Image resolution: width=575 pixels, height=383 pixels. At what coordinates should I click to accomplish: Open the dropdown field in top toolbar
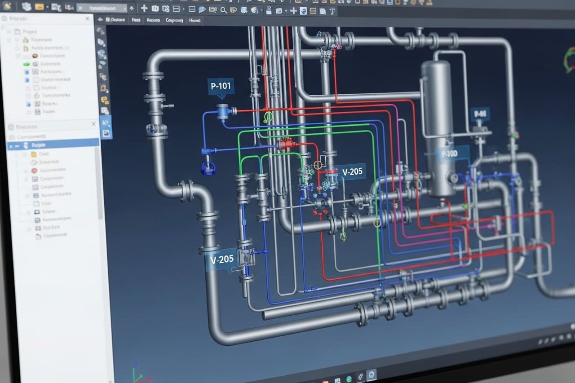pyautogui.click(x=103, y=8)
